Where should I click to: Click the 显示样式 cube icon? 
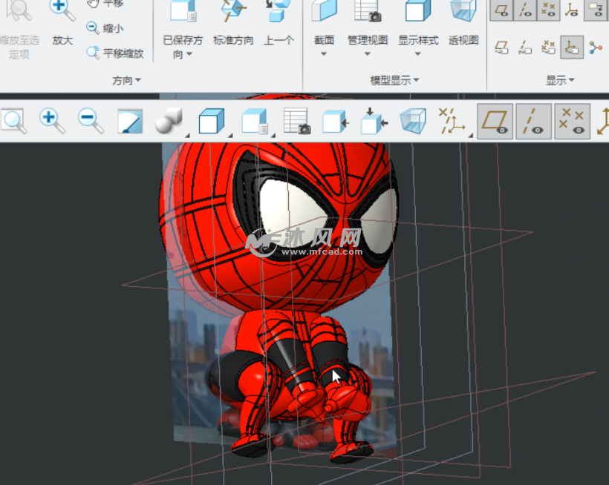[418, 11]
